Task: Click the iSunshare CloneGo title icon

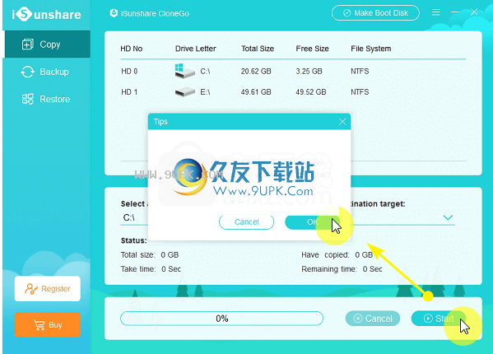Action: [x=114, y=13]
